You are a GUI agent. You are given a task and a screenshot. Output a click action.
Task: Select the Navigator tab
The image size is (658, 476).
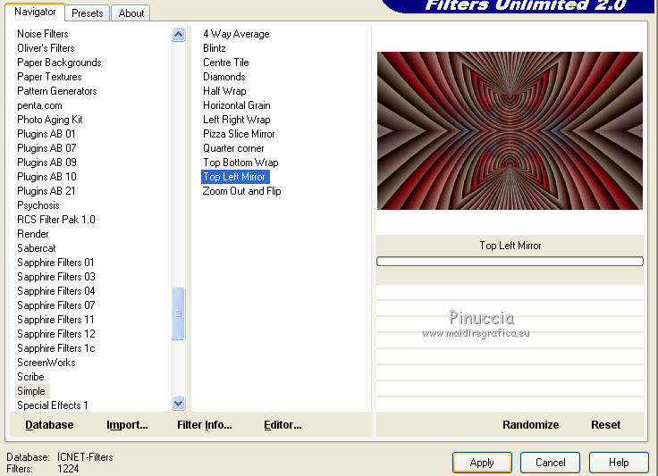[35, 12]
